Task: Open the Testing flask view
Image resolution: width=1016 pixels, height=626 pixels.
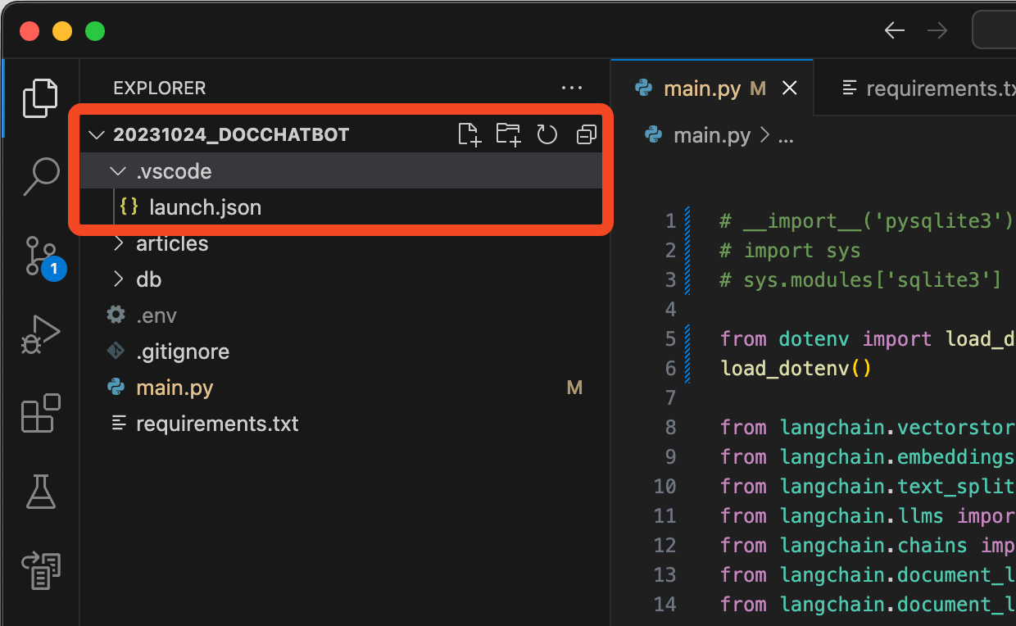Action: (x=40, y=491)
